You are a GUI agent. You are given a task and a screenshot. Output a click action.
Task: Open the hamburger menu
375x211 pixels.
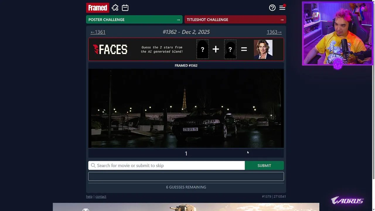(282, 8)
